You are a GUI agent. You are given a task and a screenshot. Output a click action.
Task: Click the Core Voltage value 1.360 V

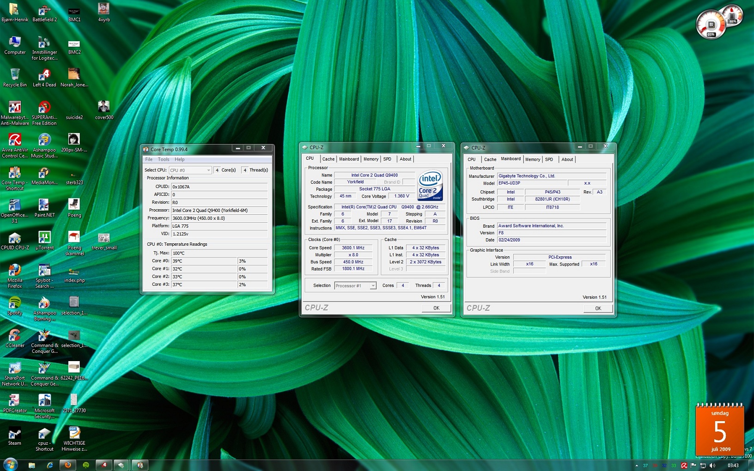(401, 196)
